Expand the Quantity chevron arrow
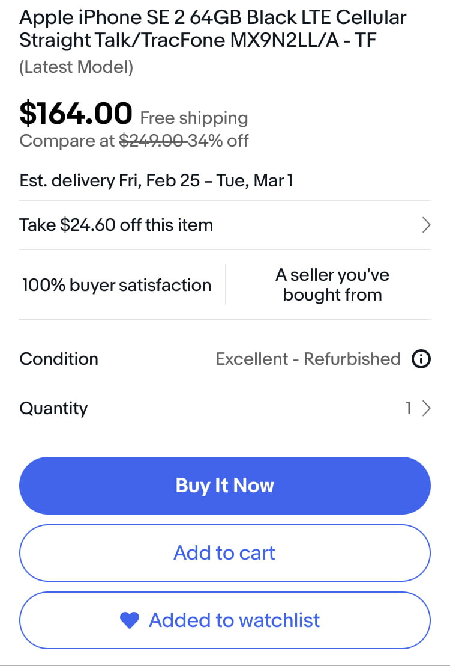Image resolution: width=450 pixels, height=666 pixels. pos(426,408)
